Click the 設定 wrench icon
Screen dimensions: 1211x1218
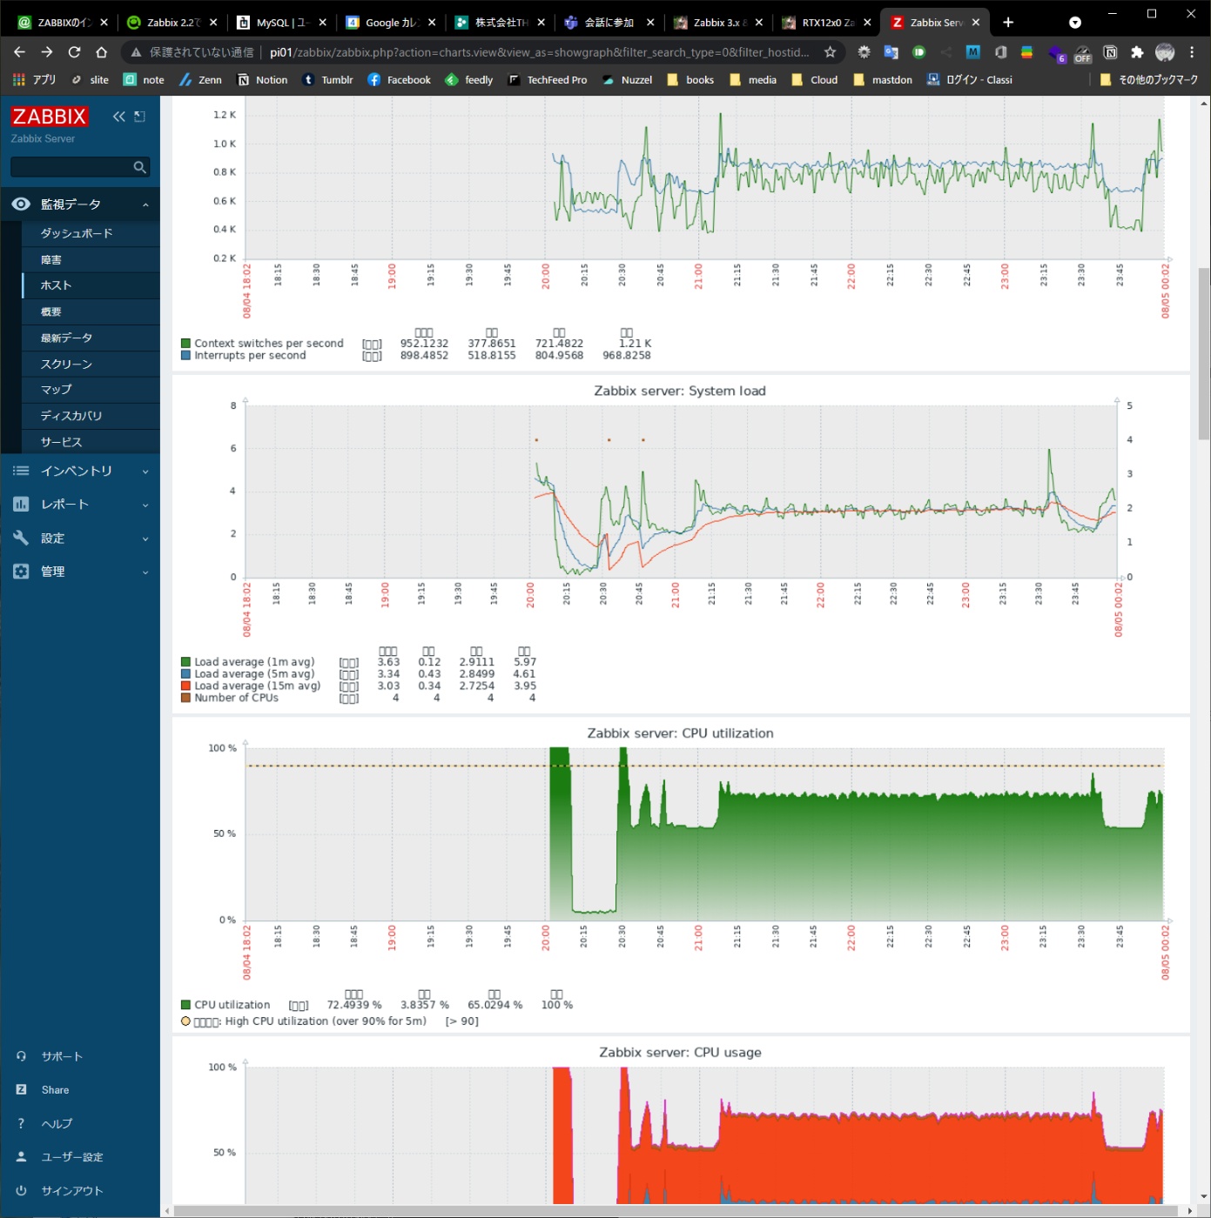[x=21, y=539]
